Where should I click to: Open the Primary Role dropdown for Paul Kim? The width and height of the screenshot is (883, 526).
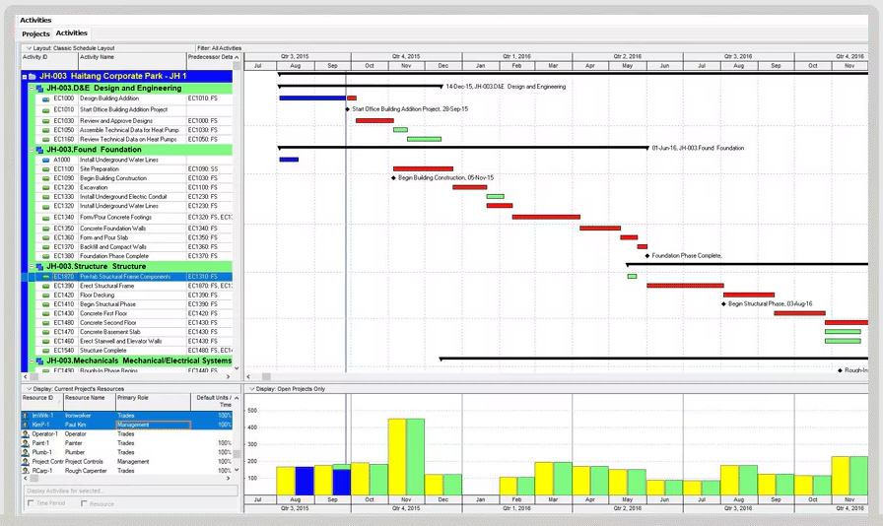point(153,426)
